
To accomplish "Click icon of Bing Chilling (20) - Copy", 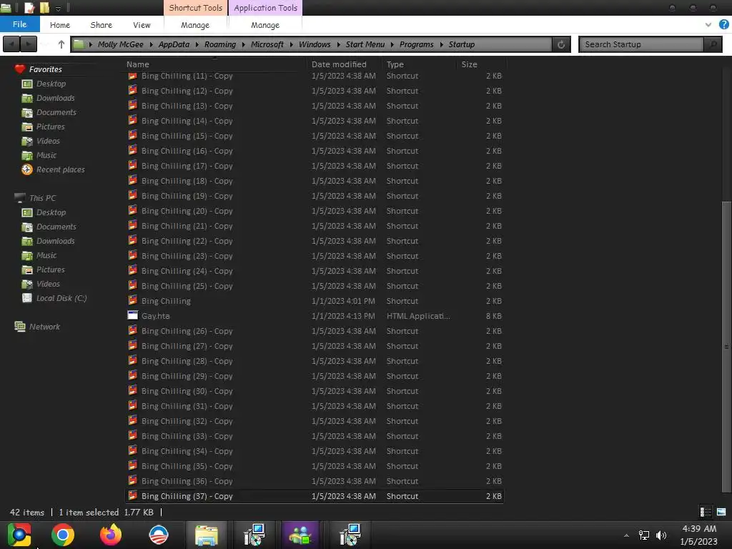I will coord(132,211).
